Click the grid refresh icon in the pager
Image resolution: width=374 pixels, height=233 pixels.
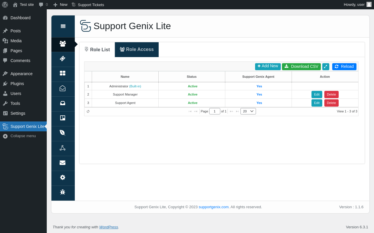(88, 111)
